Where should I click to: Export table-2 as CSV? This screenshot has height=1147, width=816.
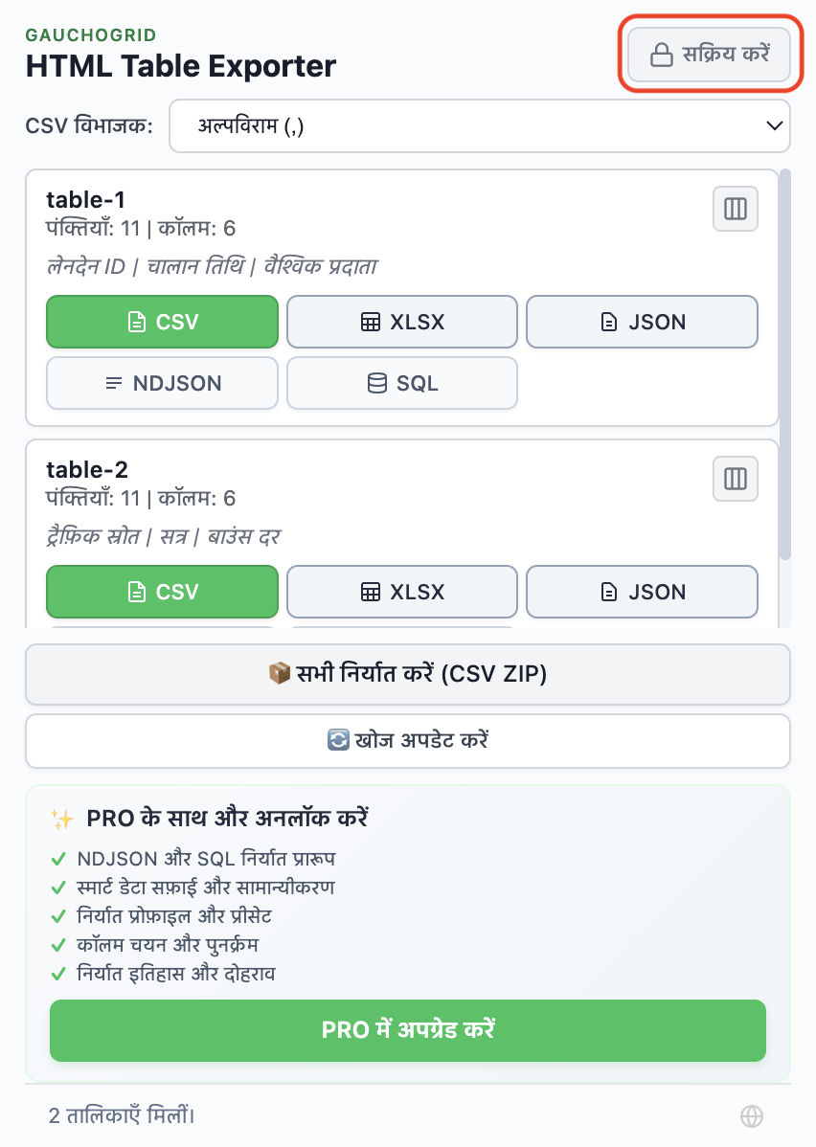click(x=162, y=592)
